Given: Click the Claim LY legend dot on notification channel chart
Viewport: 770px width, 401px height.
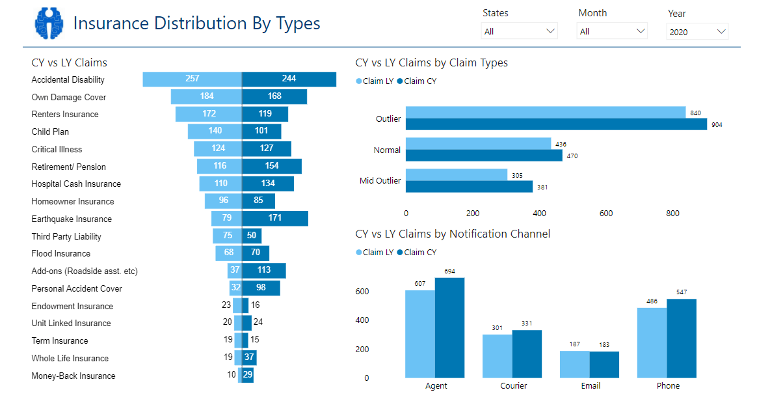Looking at the screenshot, I should click(x=358, y=252).
